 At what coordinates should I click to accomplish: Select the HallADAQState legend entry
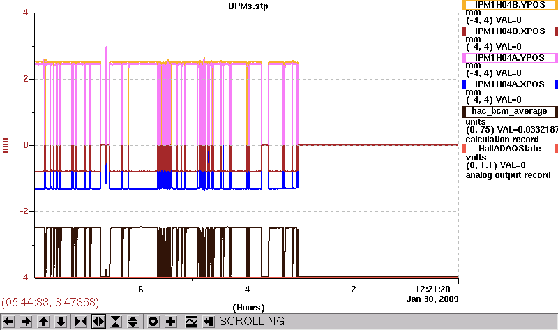[x=510, y=149]
